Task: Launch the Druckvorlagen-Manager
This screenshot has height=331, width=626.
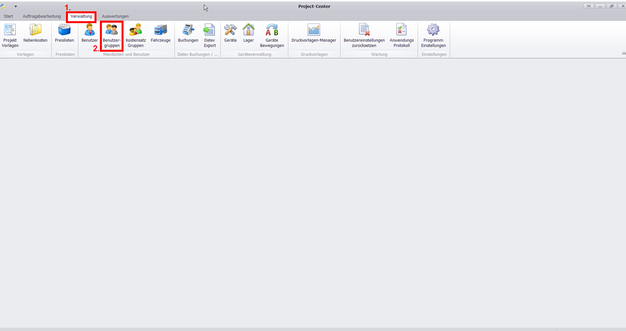Action: click(313, 34)
